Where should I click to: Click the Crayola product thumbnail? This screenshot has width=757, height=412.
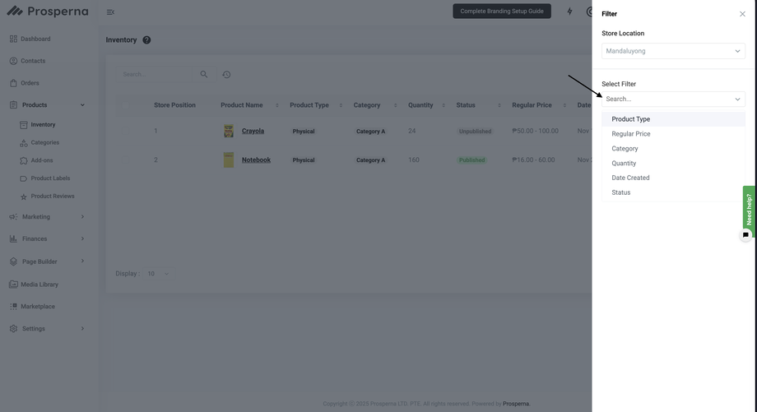coord(229,131)
